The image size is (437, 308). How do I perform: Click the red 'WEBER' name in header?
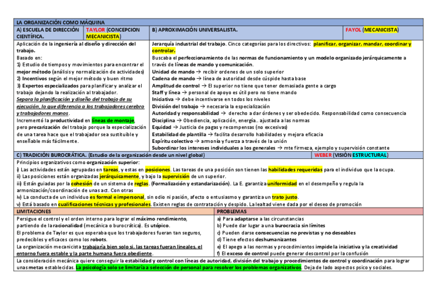tap(323, 155)
